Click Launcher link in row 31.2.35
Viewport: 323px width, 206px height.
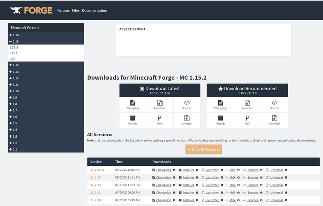(x=212, y=177)
